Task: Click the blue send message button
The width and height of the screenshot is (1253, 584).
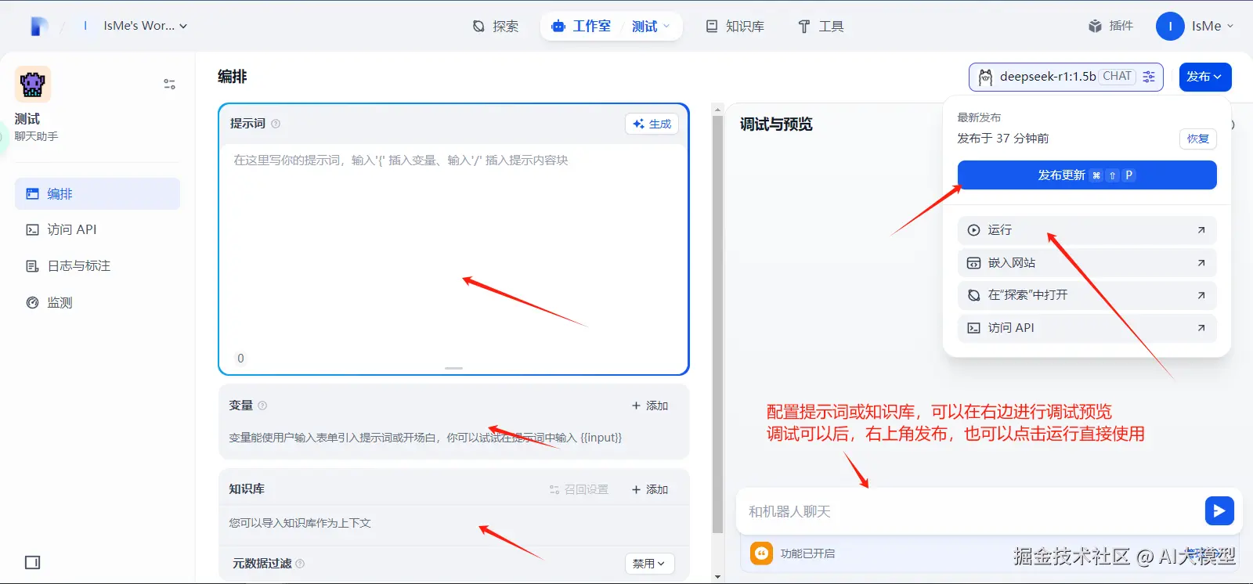Action: coord(1219,511)
